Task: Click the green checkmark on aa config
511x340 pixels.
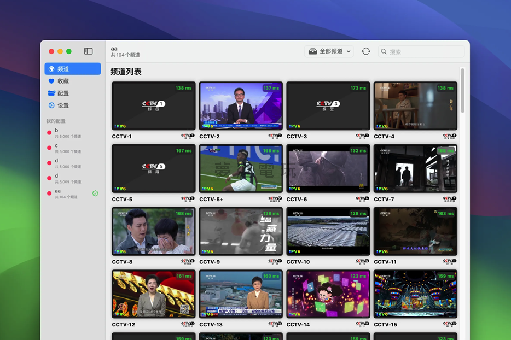Action: click(x=95, y=194)
